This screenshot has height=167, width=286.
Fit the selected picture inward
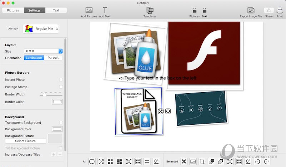click(239, 161)
